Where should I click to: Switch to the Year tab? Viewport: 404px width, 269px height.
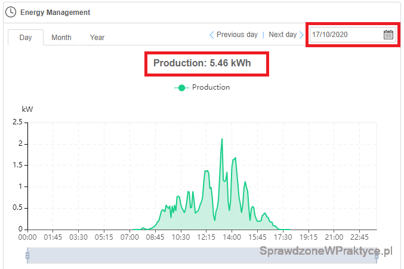[97, 38]
